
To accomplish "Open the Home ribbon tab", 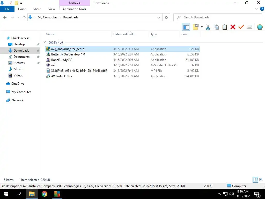I will 22,9.
